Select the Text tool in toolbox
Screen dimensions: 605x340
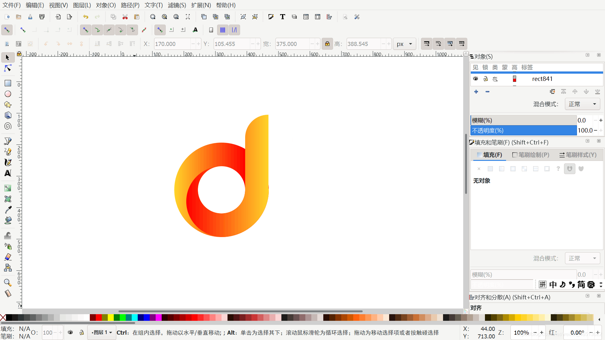point(8,173)
